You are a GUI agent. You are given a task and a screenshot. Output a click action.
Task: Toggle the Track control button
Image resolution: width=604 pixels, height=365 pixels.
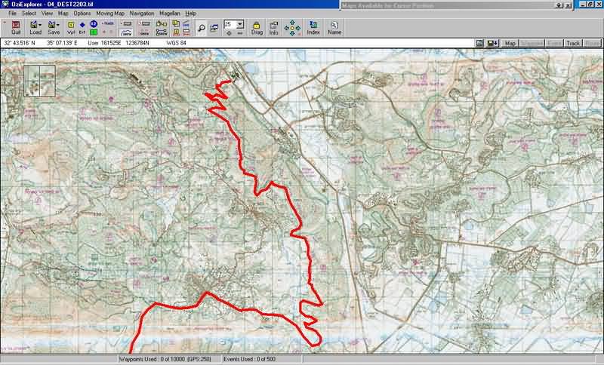click(x=573, y=44)
